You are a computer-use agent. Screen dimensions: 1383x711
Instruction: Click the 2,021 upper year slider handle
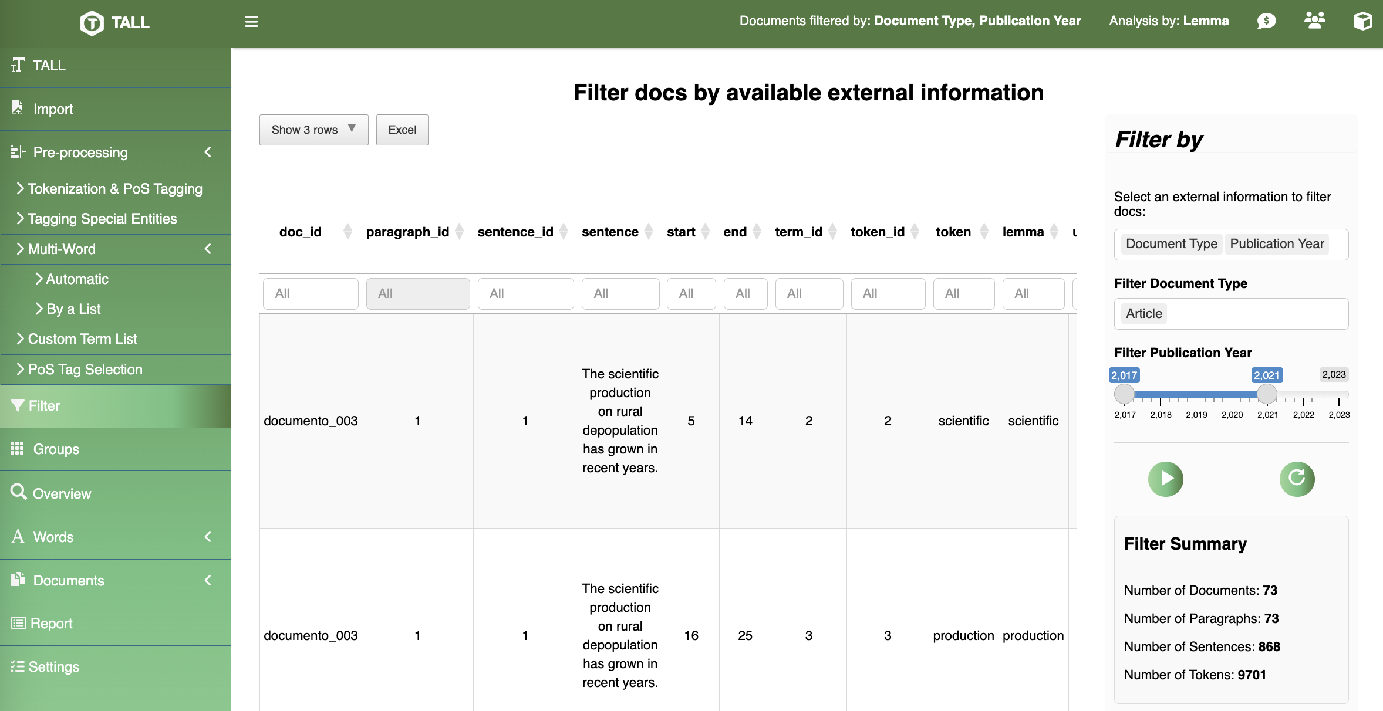1267,394
